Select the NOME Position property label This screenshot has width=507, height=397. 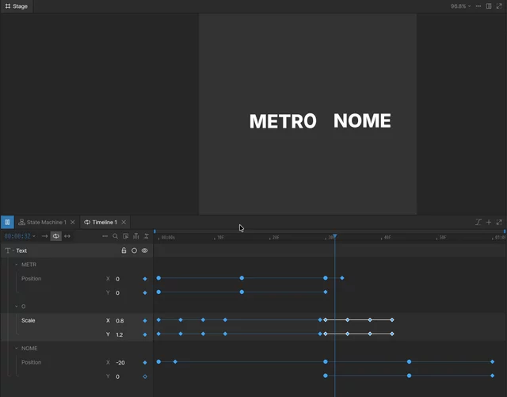tap(32, 362)
